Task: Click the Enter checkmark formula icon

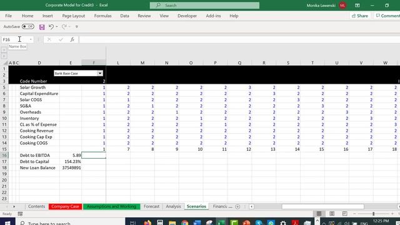Action: tap(61, 39)
